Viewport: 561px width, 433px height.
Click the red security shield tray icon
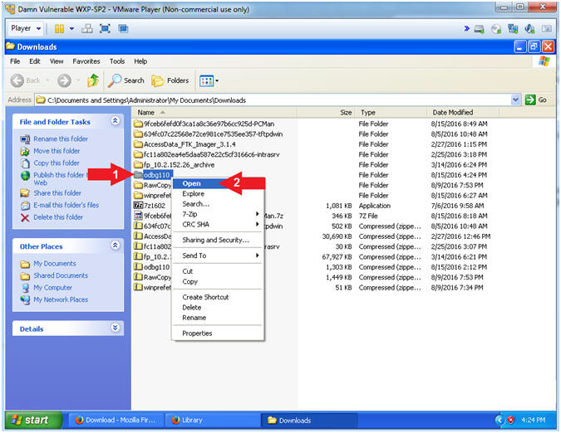tap(511, 421)
